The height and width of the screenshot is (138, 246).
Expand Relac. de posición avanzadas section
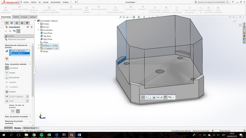(x=30, y=116)
